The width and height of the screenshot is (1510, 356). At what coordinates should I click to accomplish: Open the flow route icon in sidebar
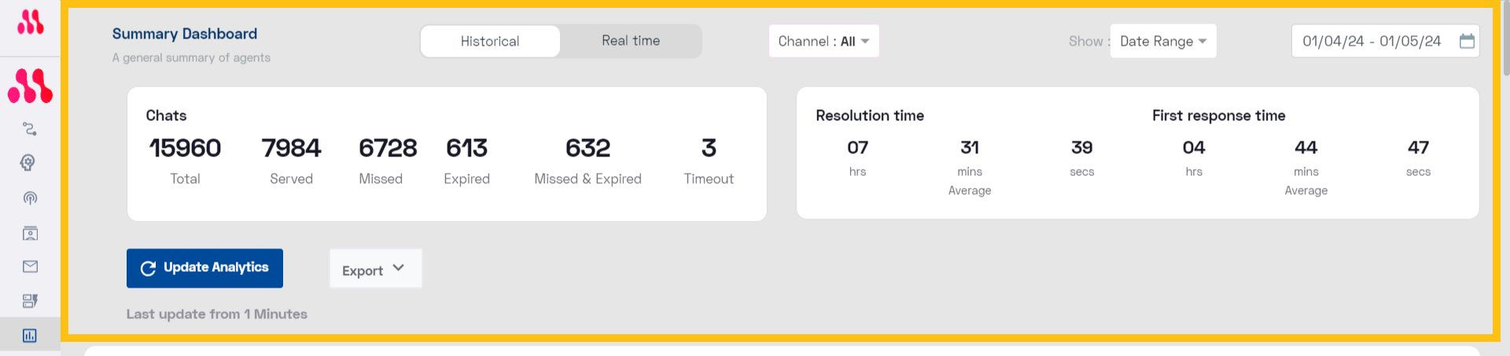click(30, 129)
